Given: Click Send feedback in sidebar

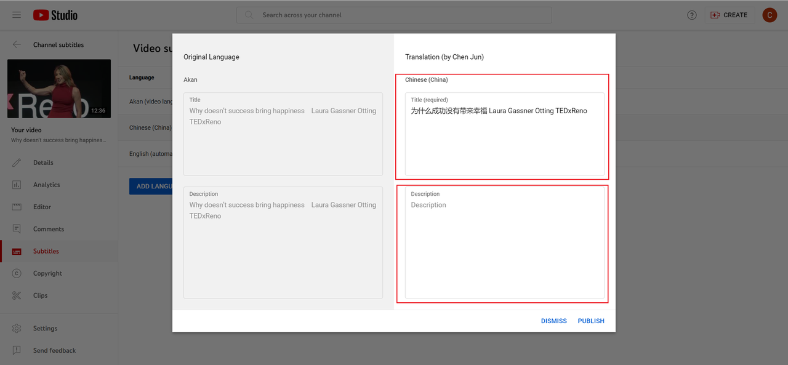Looking at the screenshot, I should point(54,351).
